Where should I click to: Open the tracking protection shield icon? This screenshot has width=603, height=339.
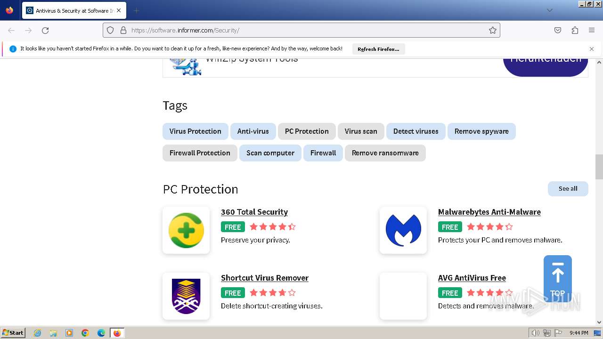[110, 30]
